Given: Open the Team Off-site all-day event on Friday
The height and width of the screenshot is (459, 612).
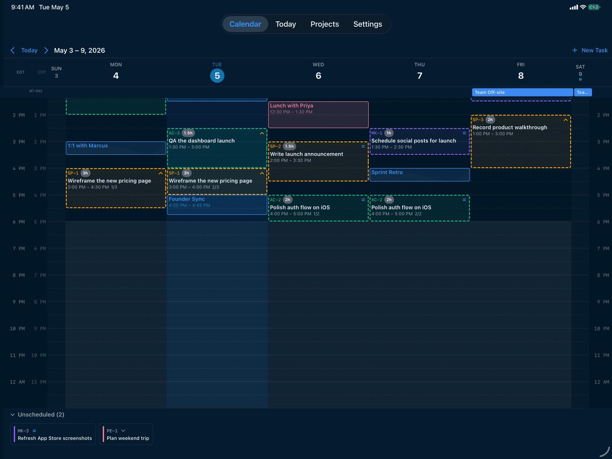Looking at the screenshot, I should tap(522, 92).
